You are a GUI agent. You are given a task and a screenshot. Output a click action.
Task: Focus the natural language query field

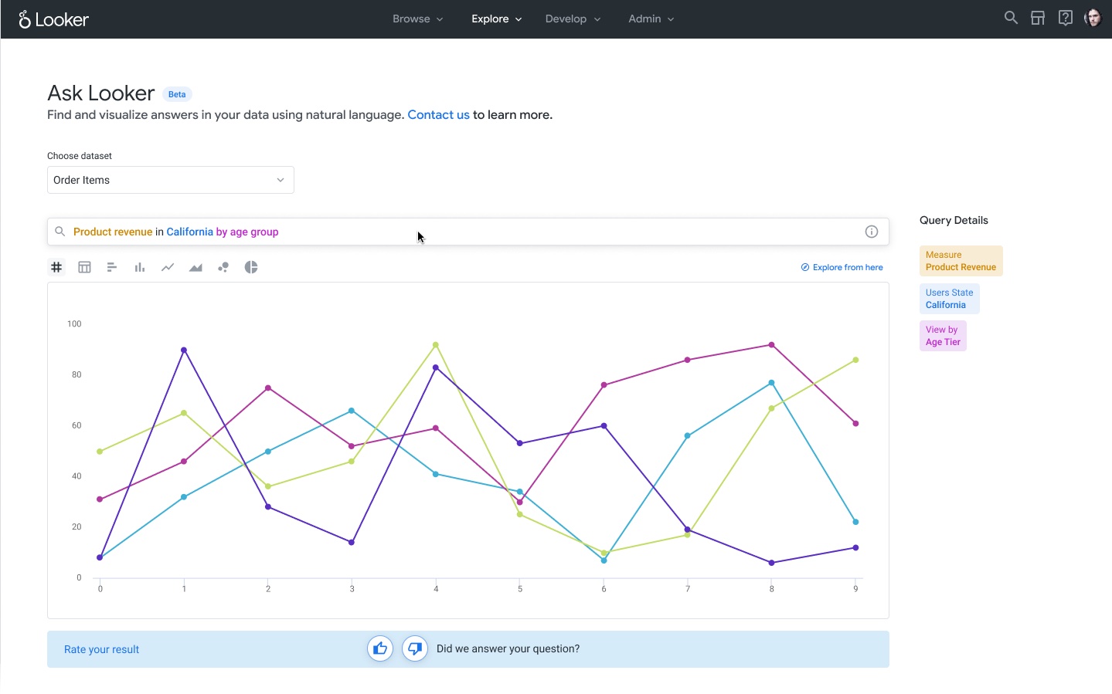pos(468,232)
